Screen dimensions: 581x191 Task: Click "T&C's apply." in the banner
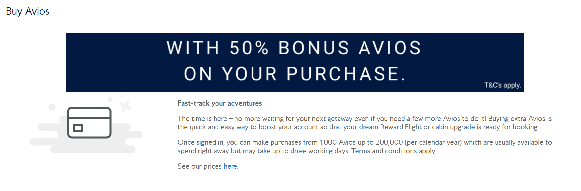coord(502,85)
